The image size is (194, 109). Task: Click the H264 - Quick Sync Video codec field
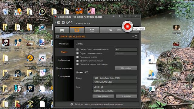pos(115,78)
